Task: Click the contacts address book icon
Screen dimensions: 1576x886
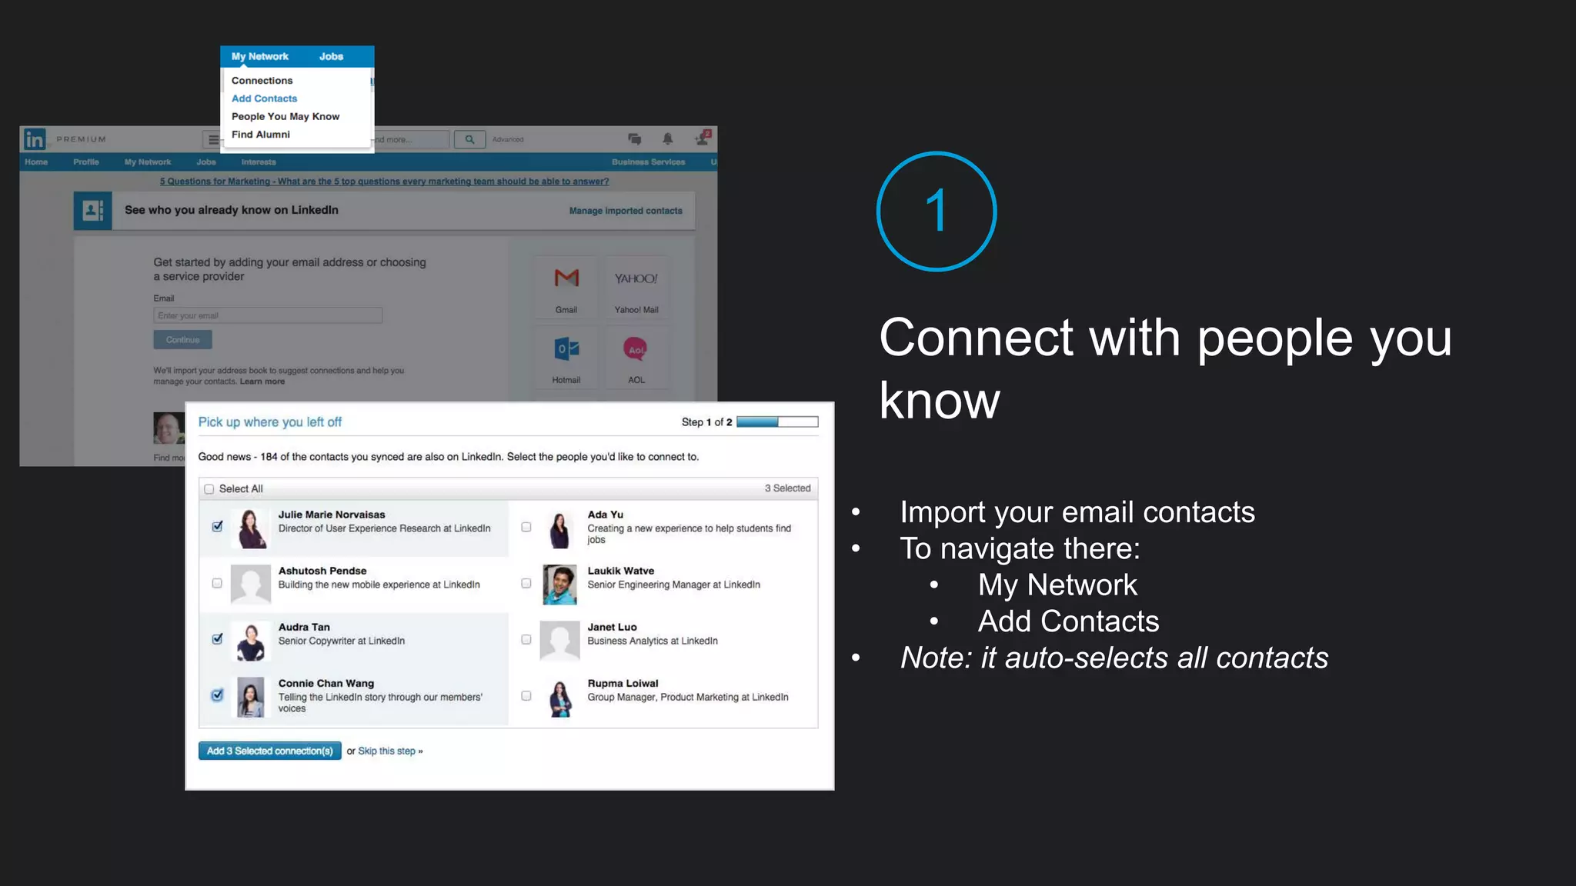Action: (x=93, y=211)
